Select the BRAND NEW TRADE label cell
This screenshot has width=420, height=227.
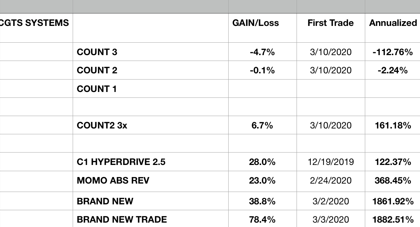tap(122, 219)
